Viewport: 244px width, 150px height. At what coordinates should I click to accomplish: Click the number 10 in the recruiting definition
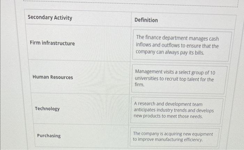(213, 73)
